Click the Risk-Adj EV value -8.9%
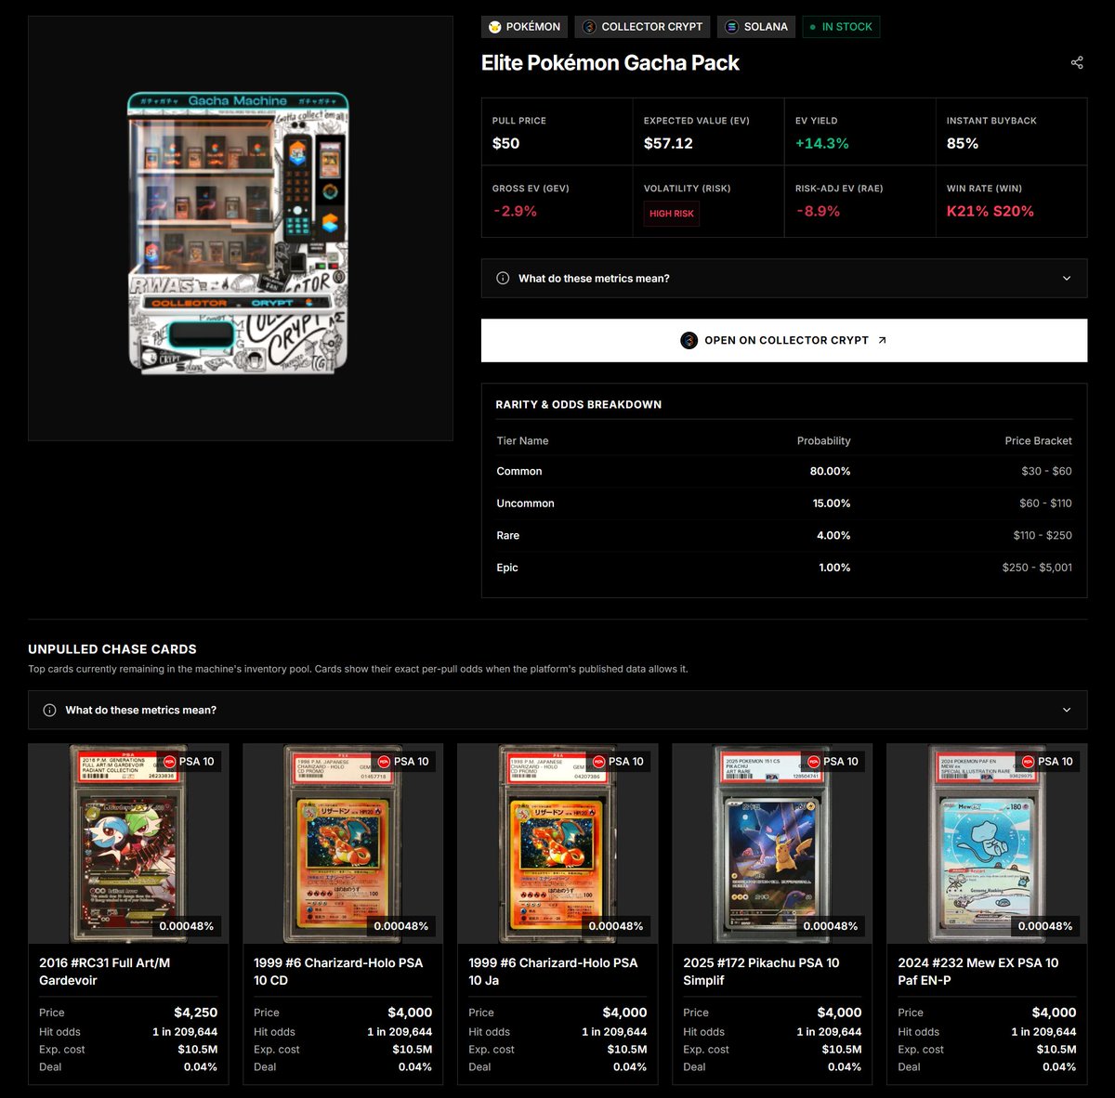 pyautogui.click(x=819, y=211)
